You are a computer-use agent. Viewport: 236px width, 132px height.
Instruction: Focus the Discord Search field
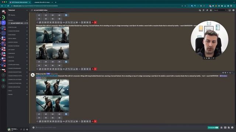[x=220, y=10]
